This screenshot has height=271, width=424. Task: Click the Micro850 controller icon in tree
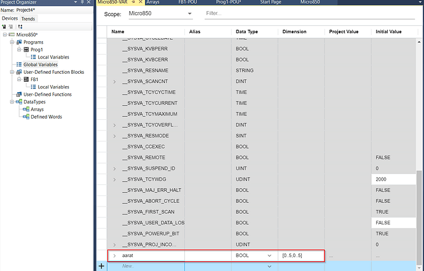(12, 34)
